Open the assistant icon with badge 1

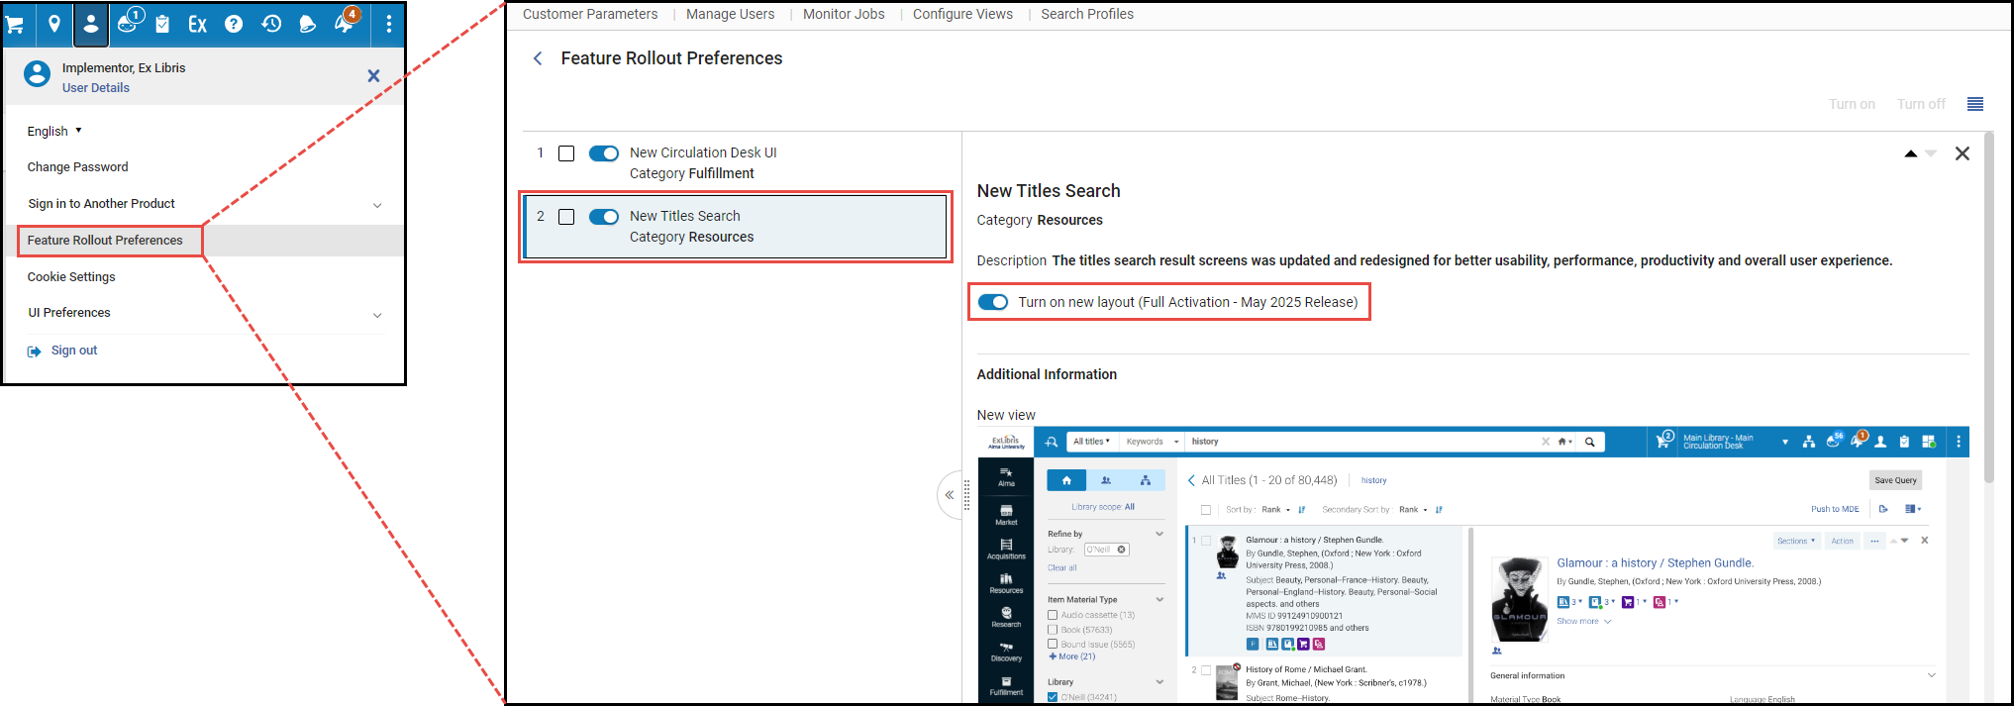[129, 21]
